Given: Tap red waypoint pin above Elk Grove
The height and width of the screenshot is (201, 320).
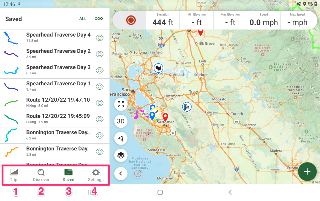Looking at the screenshot, I should tap(200, 32).
